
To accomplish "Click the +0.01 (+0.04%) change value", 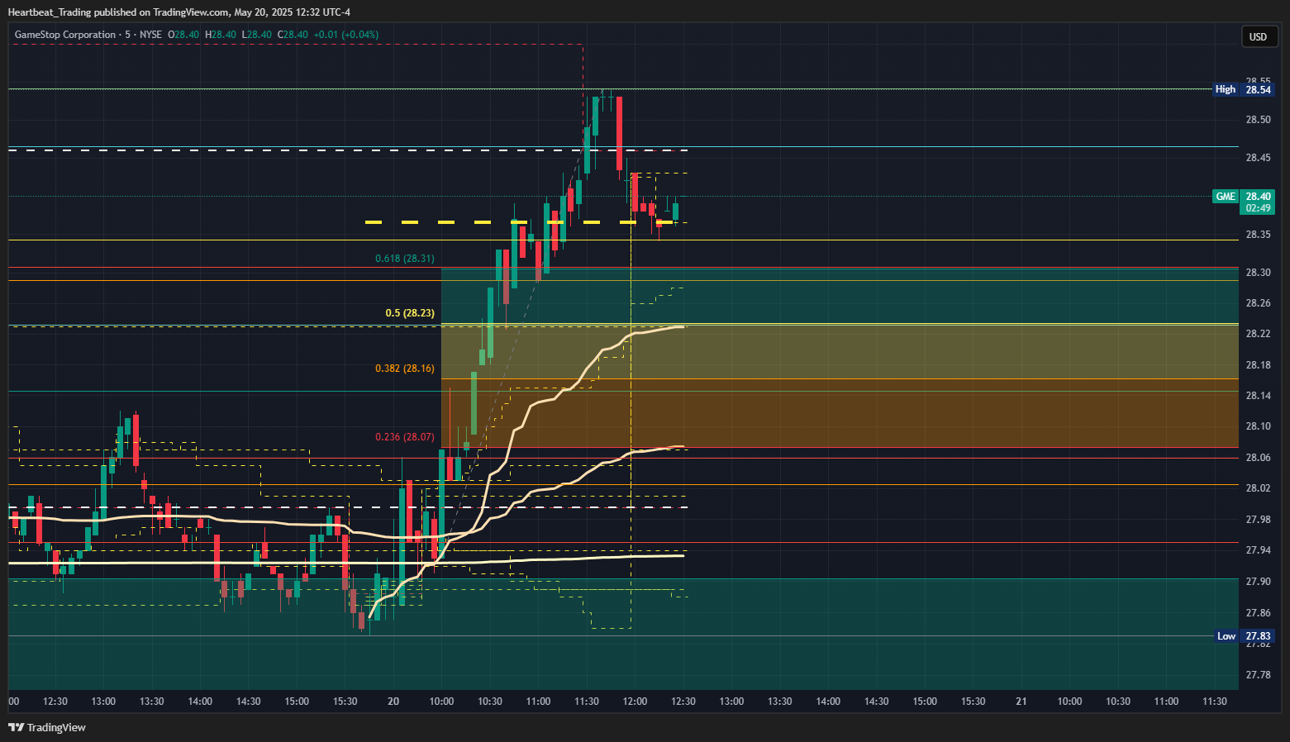I will pyautogui.click(x=346, y=35).
